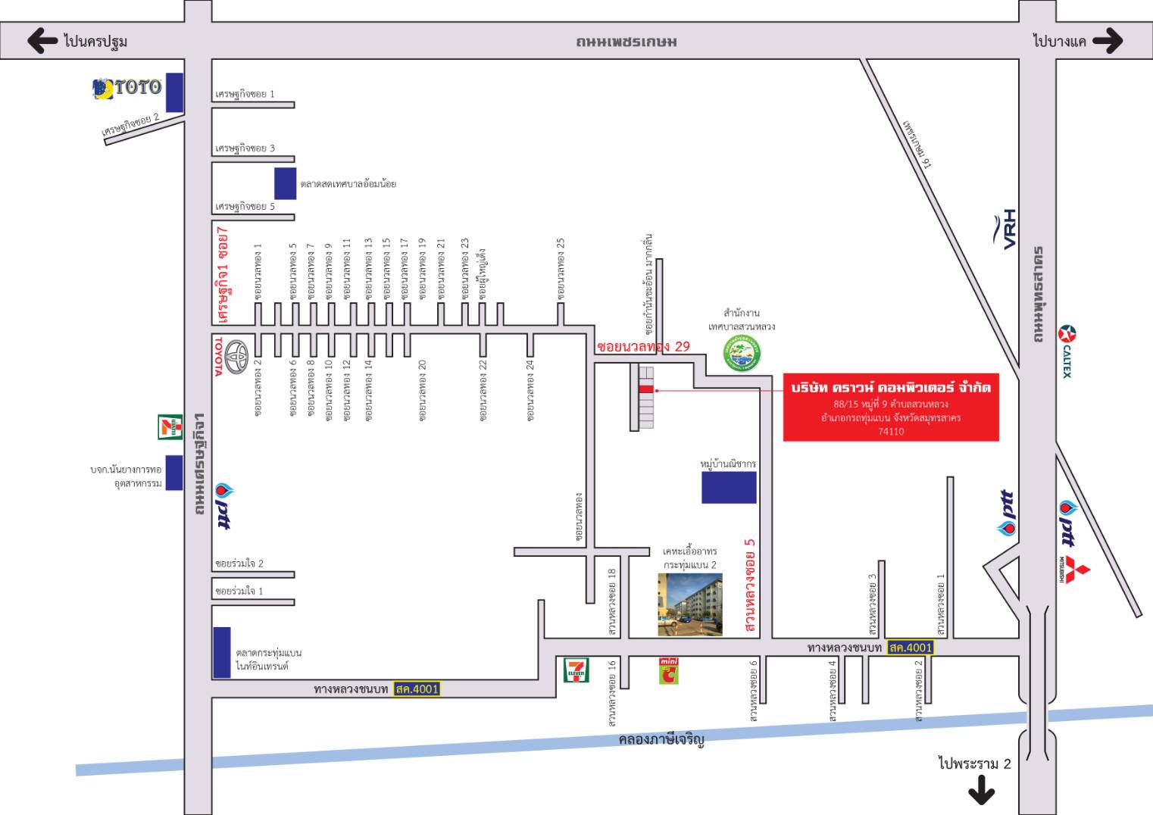Click the ถนนเพชรเกษม road label
This screenshot has height=815, width=1153.
pyautogui.click(x=626, y=42)
